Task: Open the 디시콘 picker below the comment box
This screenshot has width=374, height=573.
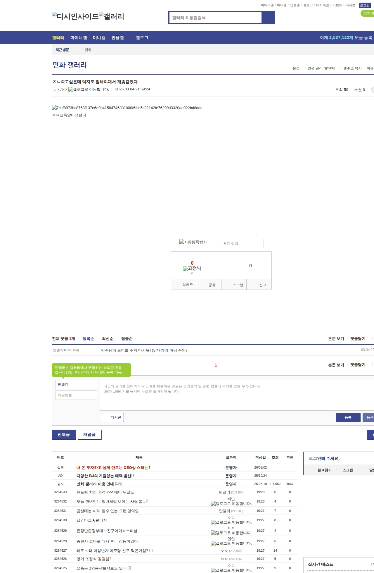Action: click(x=112, y=417)
